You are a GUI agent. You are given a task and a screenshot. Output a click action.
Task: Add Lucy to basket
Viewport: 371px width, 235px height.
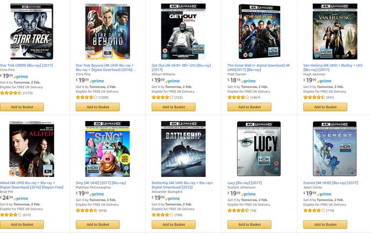point(249,224)
